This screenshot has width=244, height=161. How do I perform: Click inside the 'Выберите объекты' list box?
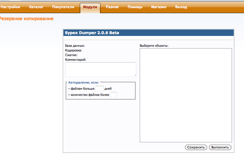pos(186,95)
